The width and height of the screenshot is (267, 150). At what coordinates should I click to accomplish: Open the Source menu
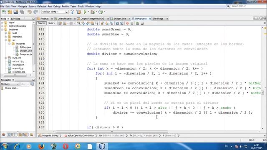32,7
